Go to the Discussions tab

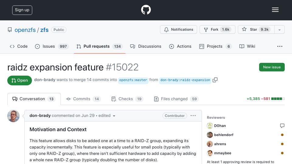pyautogui.click(x=146, y=46)
